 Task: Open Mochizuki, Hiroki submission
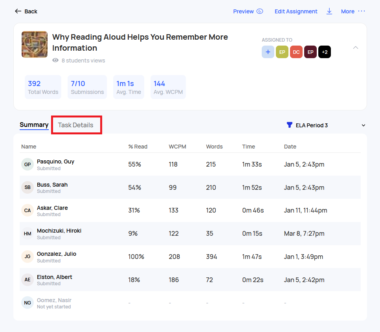point(190,234)
